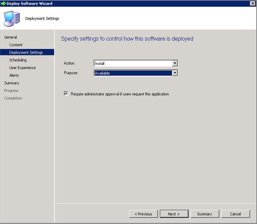The height and width of the screenshot is (224, 257).
Task: Click the Summary button at the bottom
Action: [205, 214]
